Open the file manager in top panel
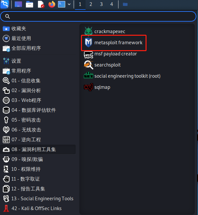Viewport: 198px width, 215px height. pos(30,4)
